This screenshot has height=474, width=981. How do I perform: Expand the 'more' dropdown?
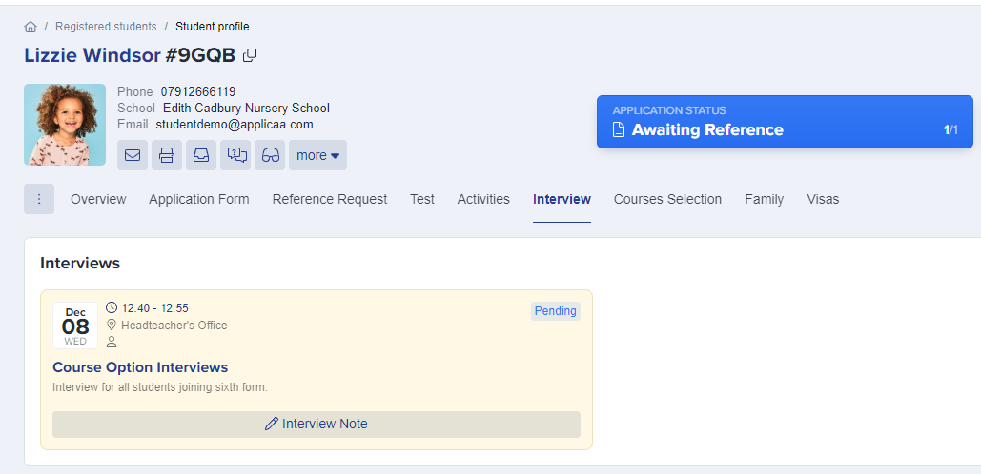(x=317, y=155)
